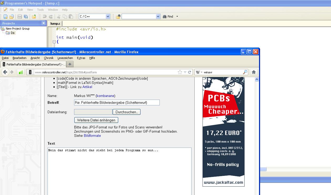Image resolution: width=331 pixels, height=195 pixels.
Task: Open the Find button dropdown arrow
Action: click(177, 17)
